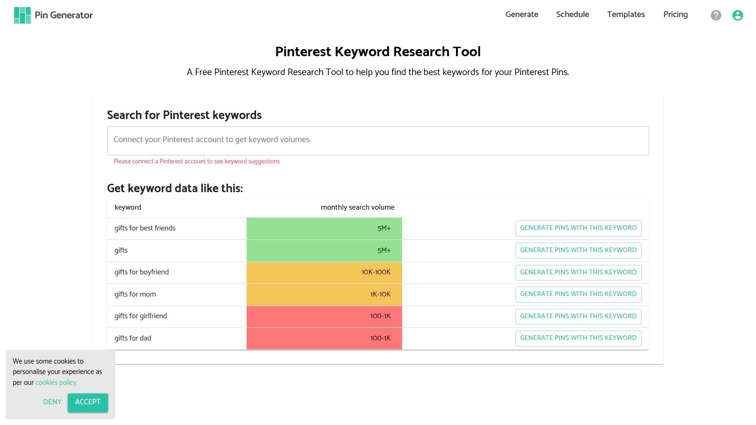756x425 pixels.
Task: Click the green 5M+ volume cell for 'gifts'
Action: point(324,251)
